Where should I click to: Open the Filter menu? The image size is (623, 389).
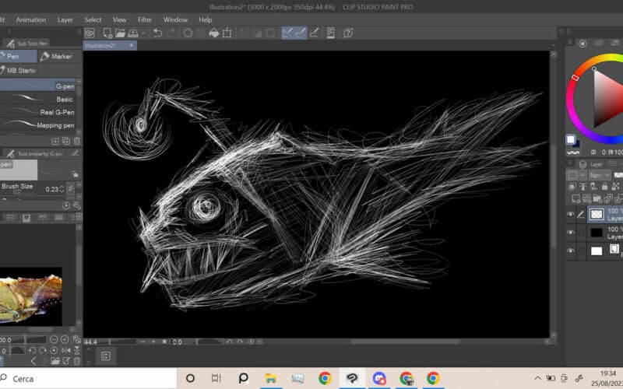click(145, 19)
